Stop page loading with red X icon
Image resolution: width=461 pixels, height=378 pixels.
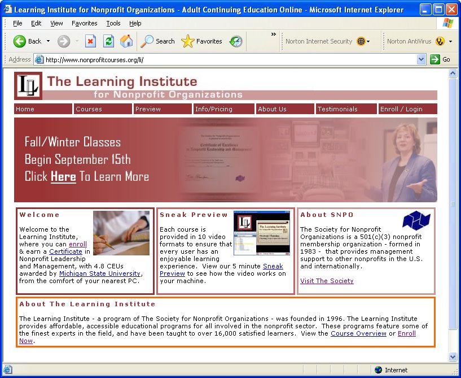[x=90, y=41]
